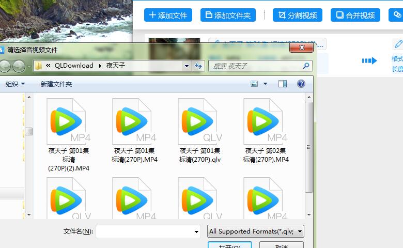Open the 分割视频 tool
The image size is (403, 248).
298,15
